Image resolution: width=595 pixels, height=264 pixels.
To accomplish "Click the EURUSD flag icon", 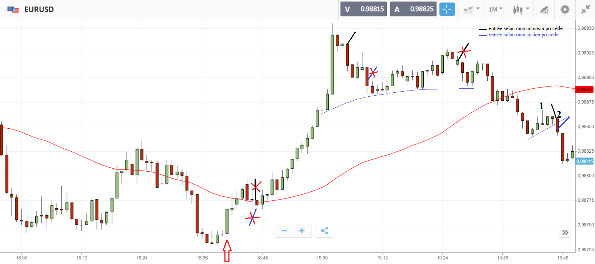I will [13, 9].
